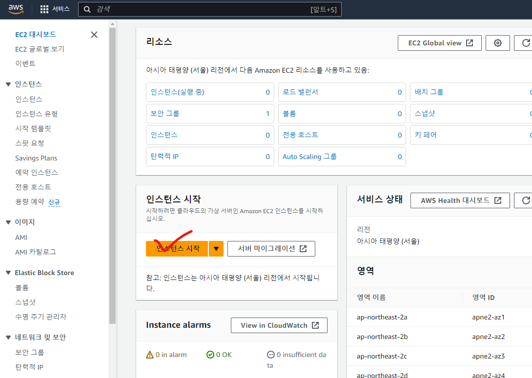
Task: Open 보안 그룹 resource card
Action: tap(210, 114)
